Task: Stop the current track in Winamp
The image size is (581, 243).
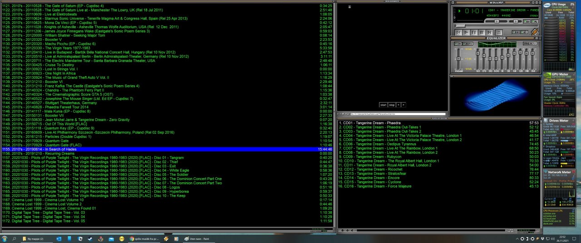Action: click(x=482, y=33)
